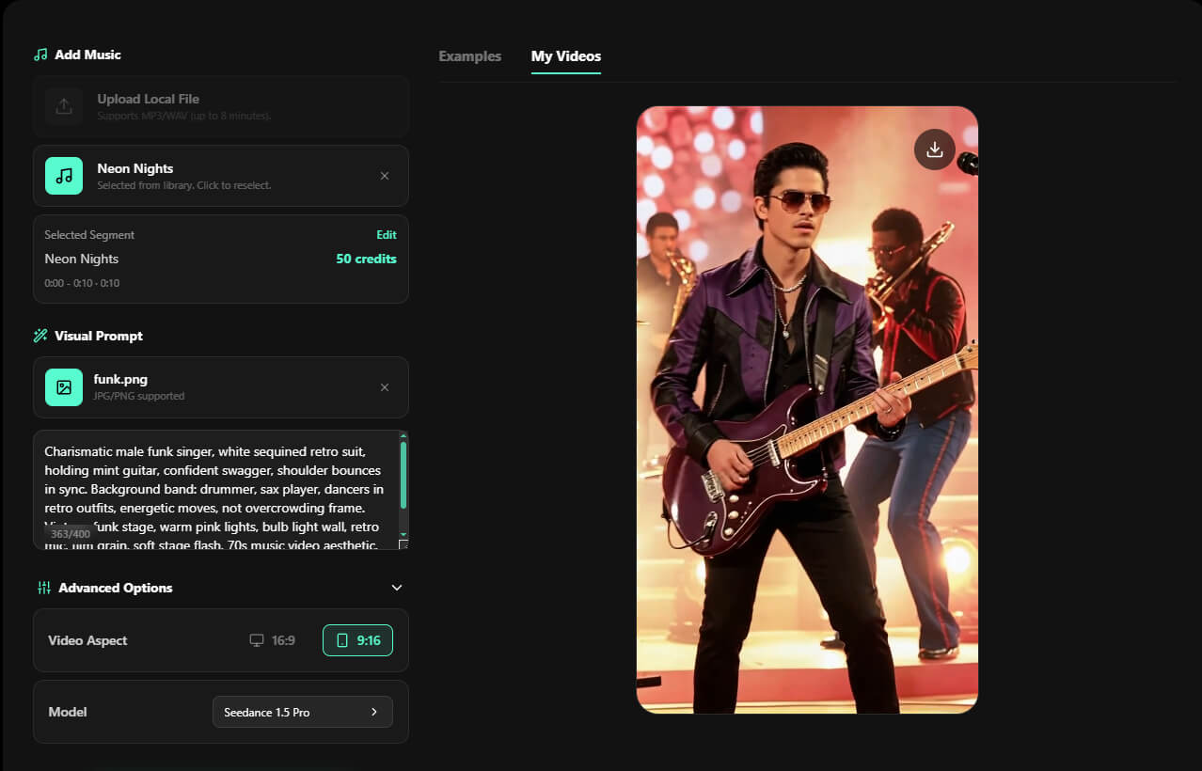Viewport: 1202px width, 771px height.
Task: Remove the funk.png image
Action: pyautogui.click(x=385, y=387)
